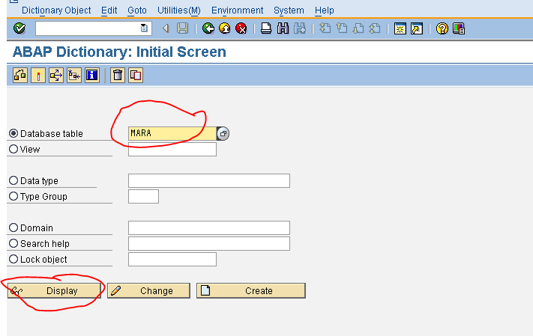The width and height of the screenshot is (533, 336).
Task: Click the green Back arrow icon
Action: [x=208, y=28]
